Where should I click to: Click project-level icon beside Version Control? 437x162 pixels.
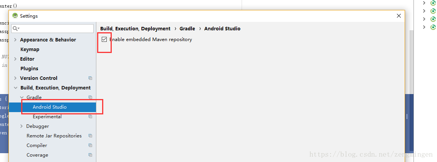click(90, 78)
